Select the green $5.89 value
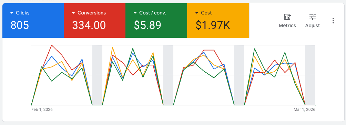The image size is (346, 125). [147, 25]
